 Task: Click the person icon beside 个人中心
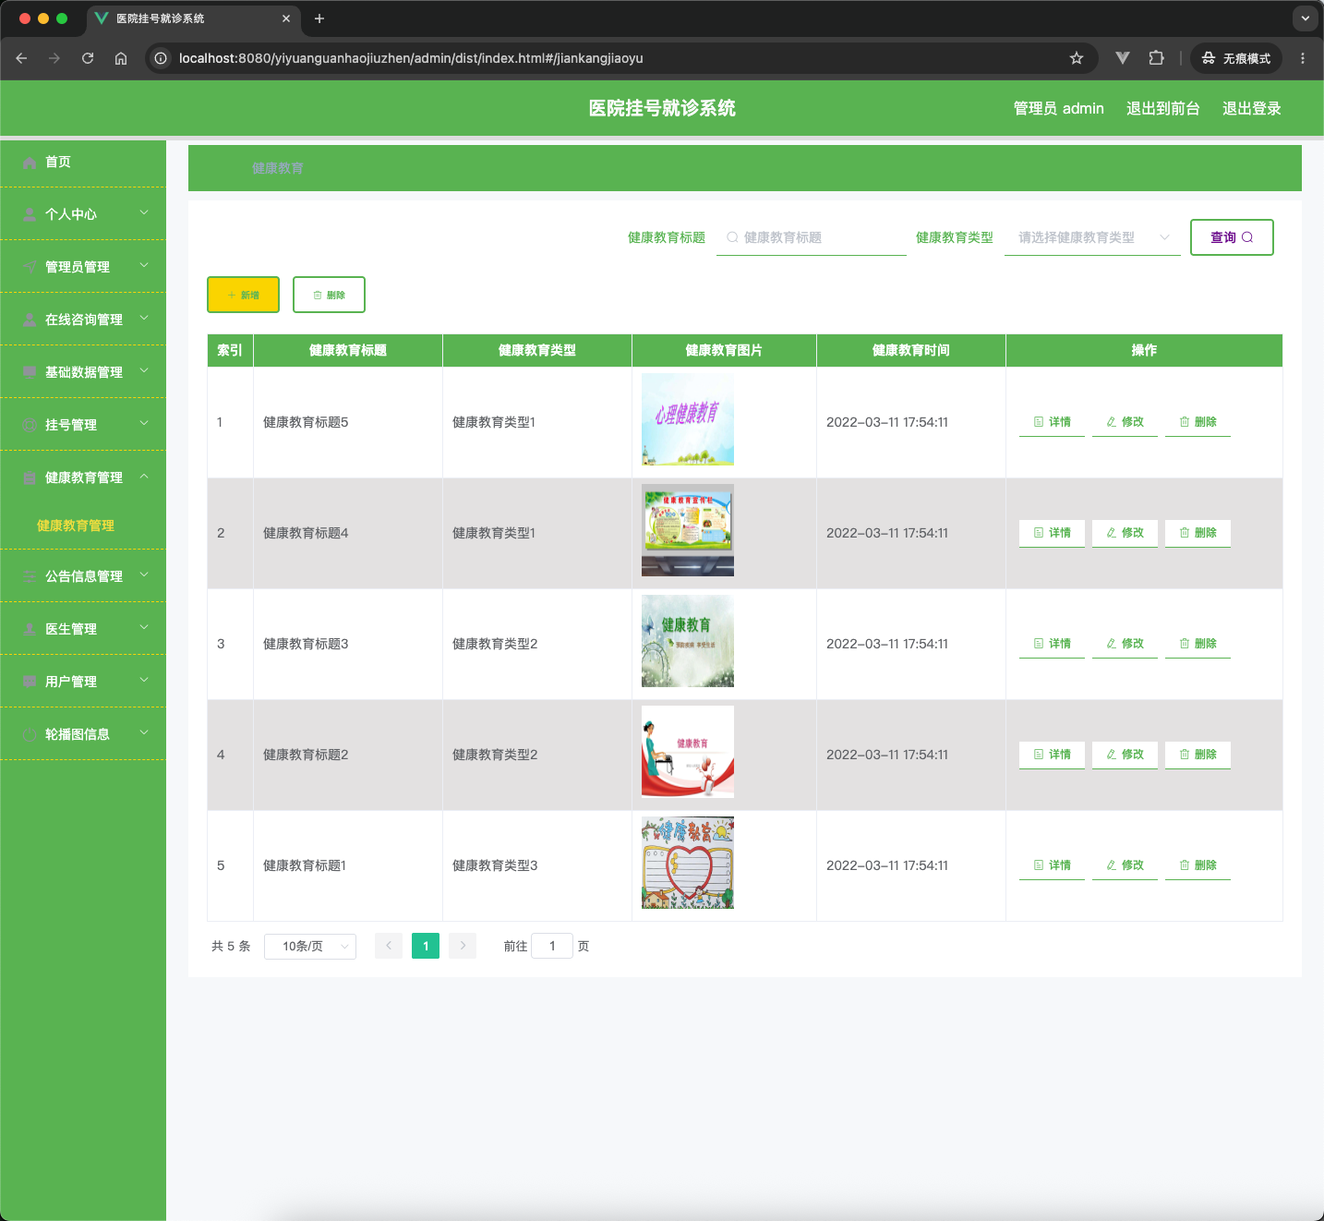click(x=30, y=214)
